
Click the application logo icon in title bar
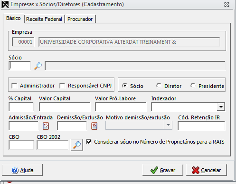(x=5, y=4)
